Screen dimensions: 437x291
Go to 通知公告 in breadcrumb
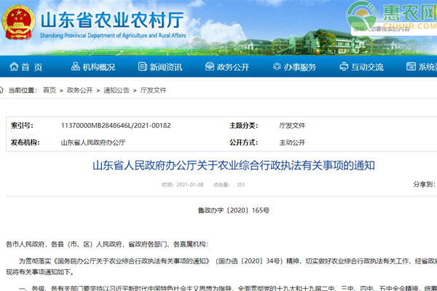tap(117, 90)
